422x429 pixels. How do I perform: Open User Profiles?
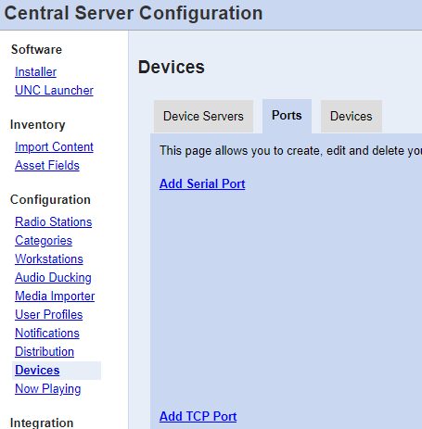pos(49,315)
